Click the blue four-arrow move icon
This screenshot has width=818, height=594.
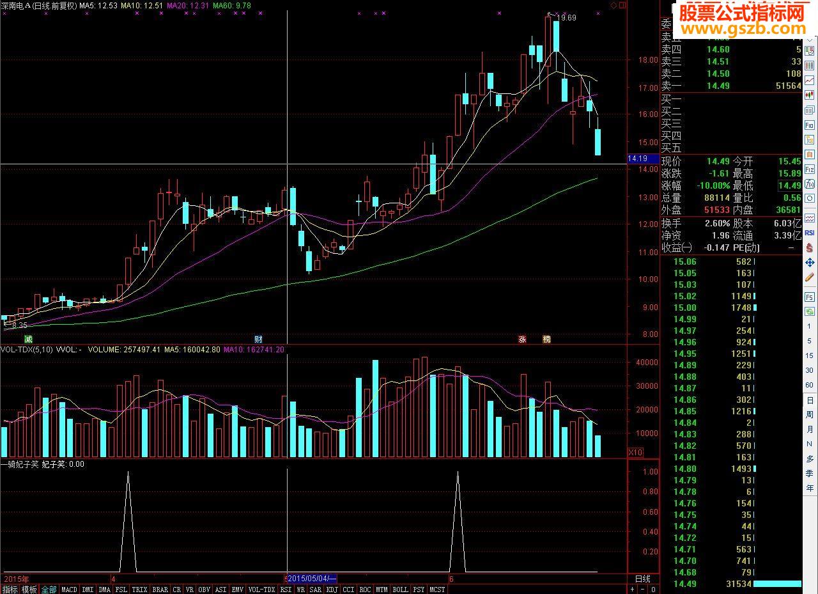[809, 262]
